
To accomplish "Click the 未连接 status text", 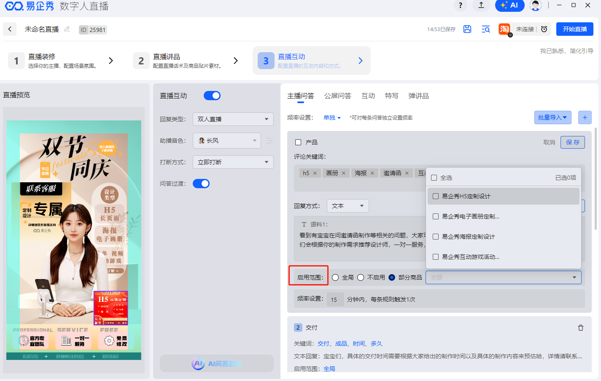I will tap(525, 29).
